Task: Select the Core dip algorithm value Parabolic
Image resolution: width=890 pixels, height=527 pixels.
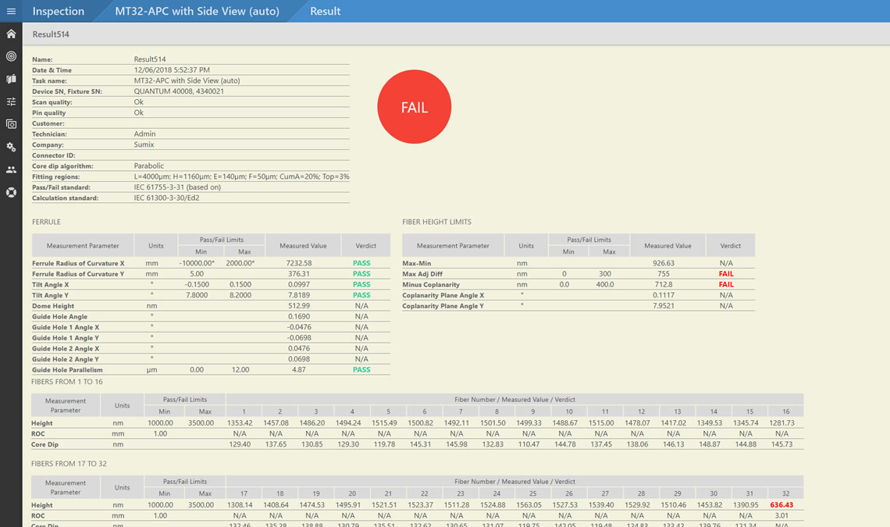Action: 148,166
